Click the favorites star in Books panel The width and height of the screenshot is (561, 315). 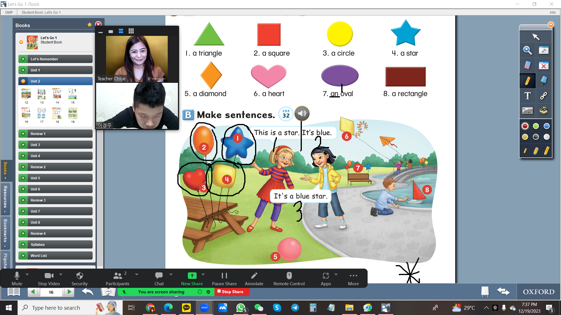(x=90, y=24)
